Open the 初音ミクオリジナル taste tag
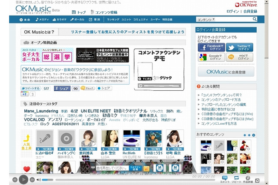Screen dimensions: 278x185 tap(130, 111)
